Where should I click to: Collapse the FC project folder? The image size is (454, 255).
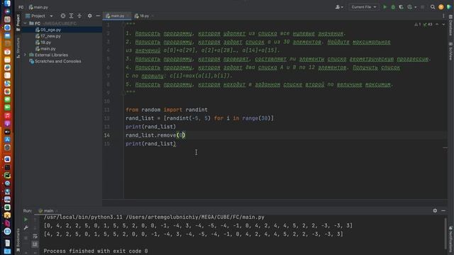tap(25, 23)
